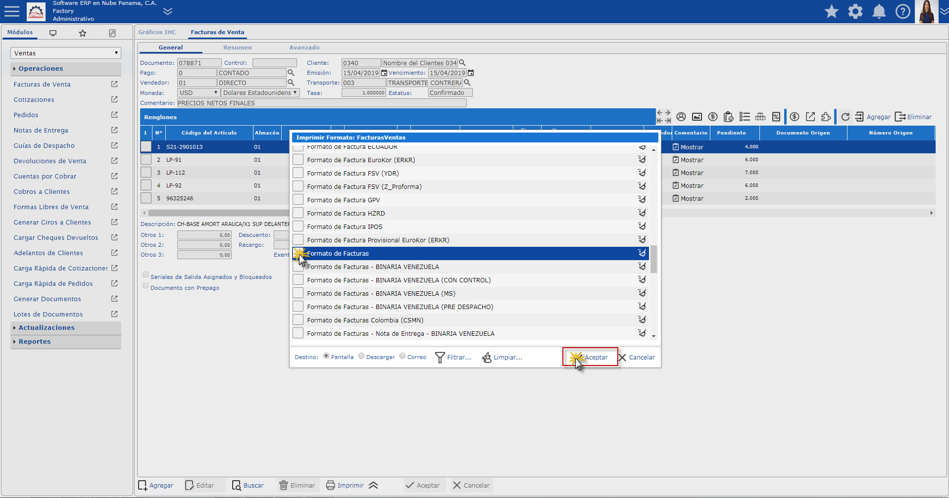Click Filtrar in print dialog
The width and height of the screenshot is (949, 498).
click(453, 357)
